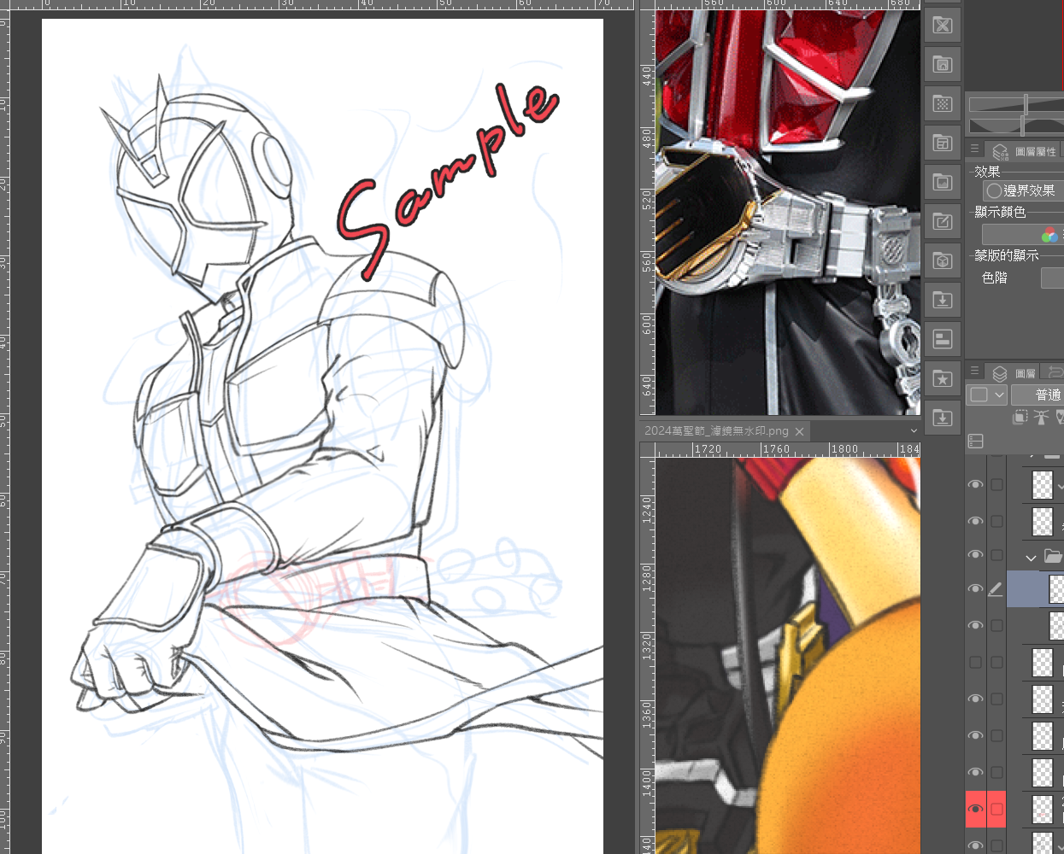The image size is (1064, 854).
Task: Toggle the eye on the layer folder row
Action: tap(975, 555)
